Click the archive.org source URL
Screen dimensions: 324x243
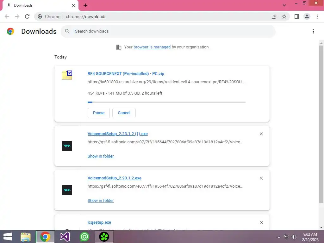(166, 82)
